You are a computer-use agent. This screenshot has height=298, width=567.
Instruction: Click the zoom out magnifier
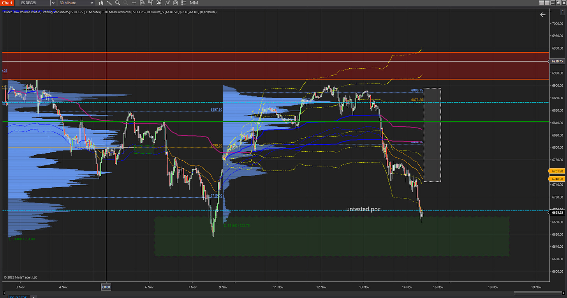pyautogui.click(x=126, y=3)
